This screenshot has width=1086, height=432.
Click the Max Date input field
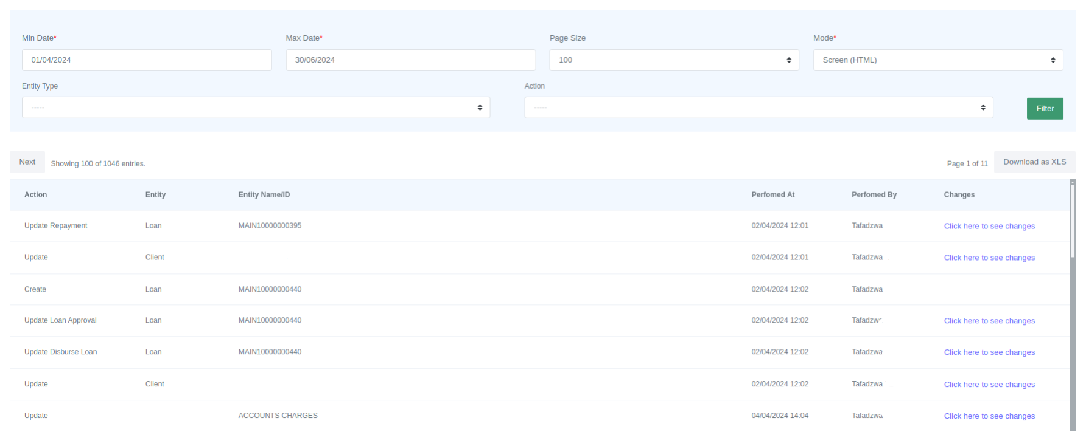pos(410,60)
